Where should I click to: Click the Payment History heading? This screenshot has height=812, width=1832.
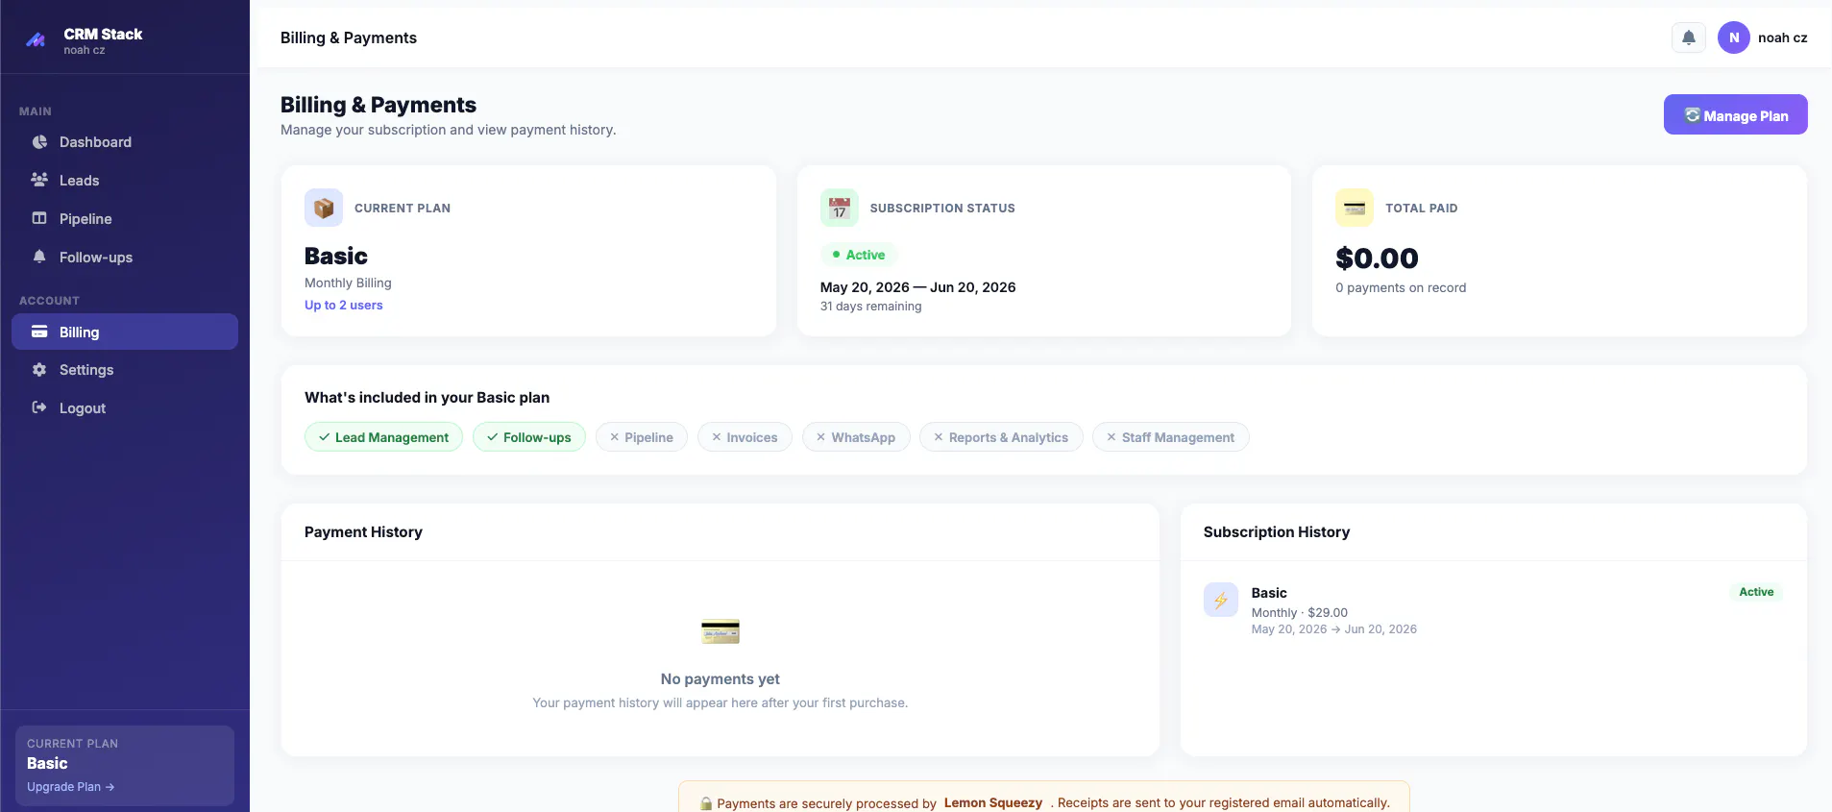pos(363,531)
